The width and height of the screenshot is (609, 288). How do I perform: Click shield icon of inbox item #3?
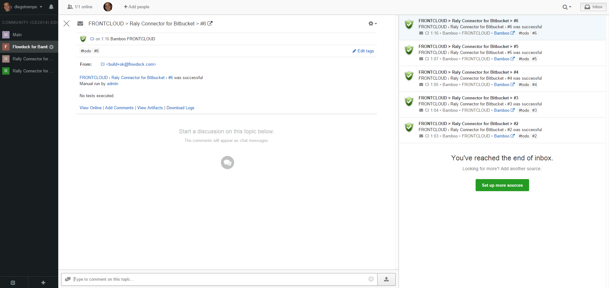(x=409, y=102)
